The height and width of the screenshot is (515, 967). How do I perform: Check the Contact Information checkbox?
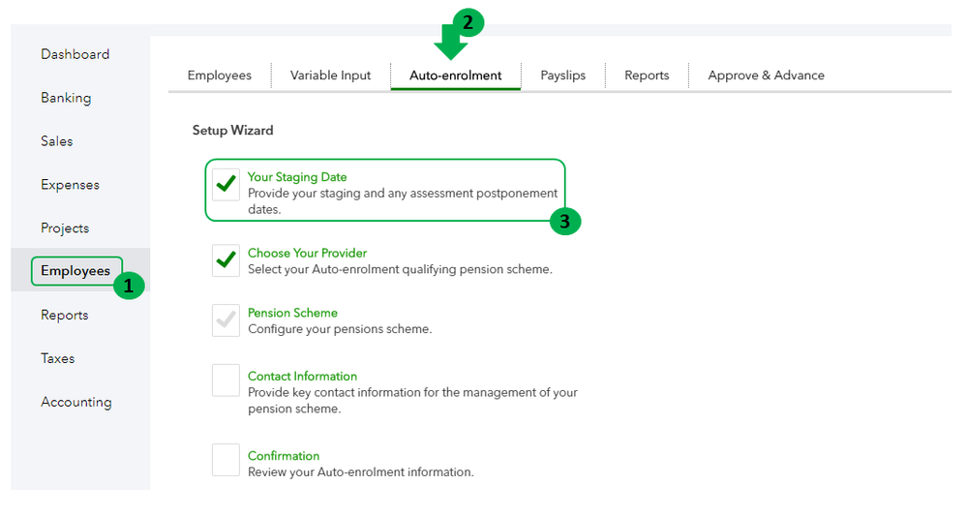(x=226, y=380)
